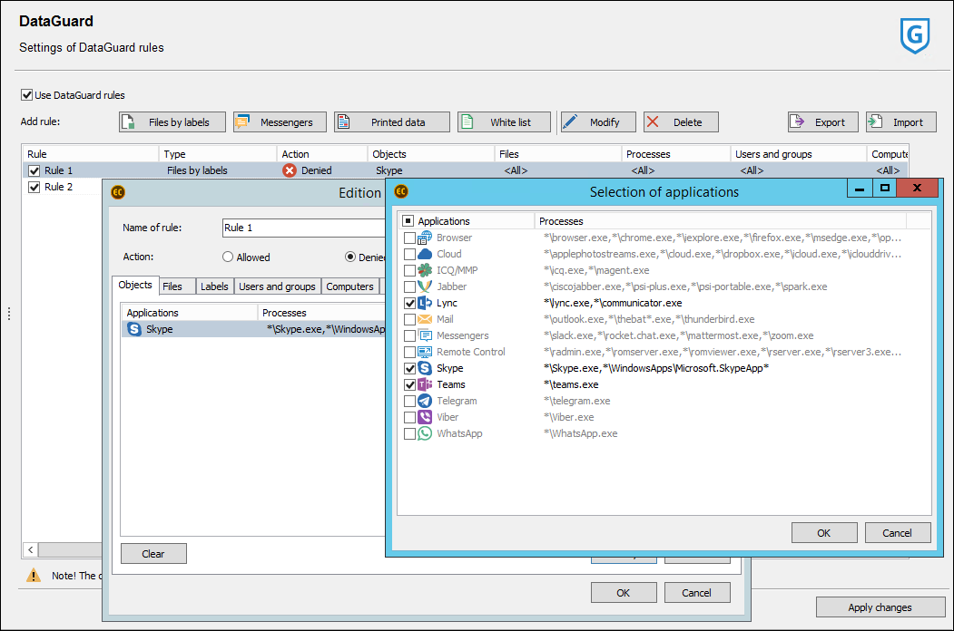Toggle the Applications select-all checkbox
This screenshot has width=954, height=631.
pyautogui.click(x=408, y=220)
